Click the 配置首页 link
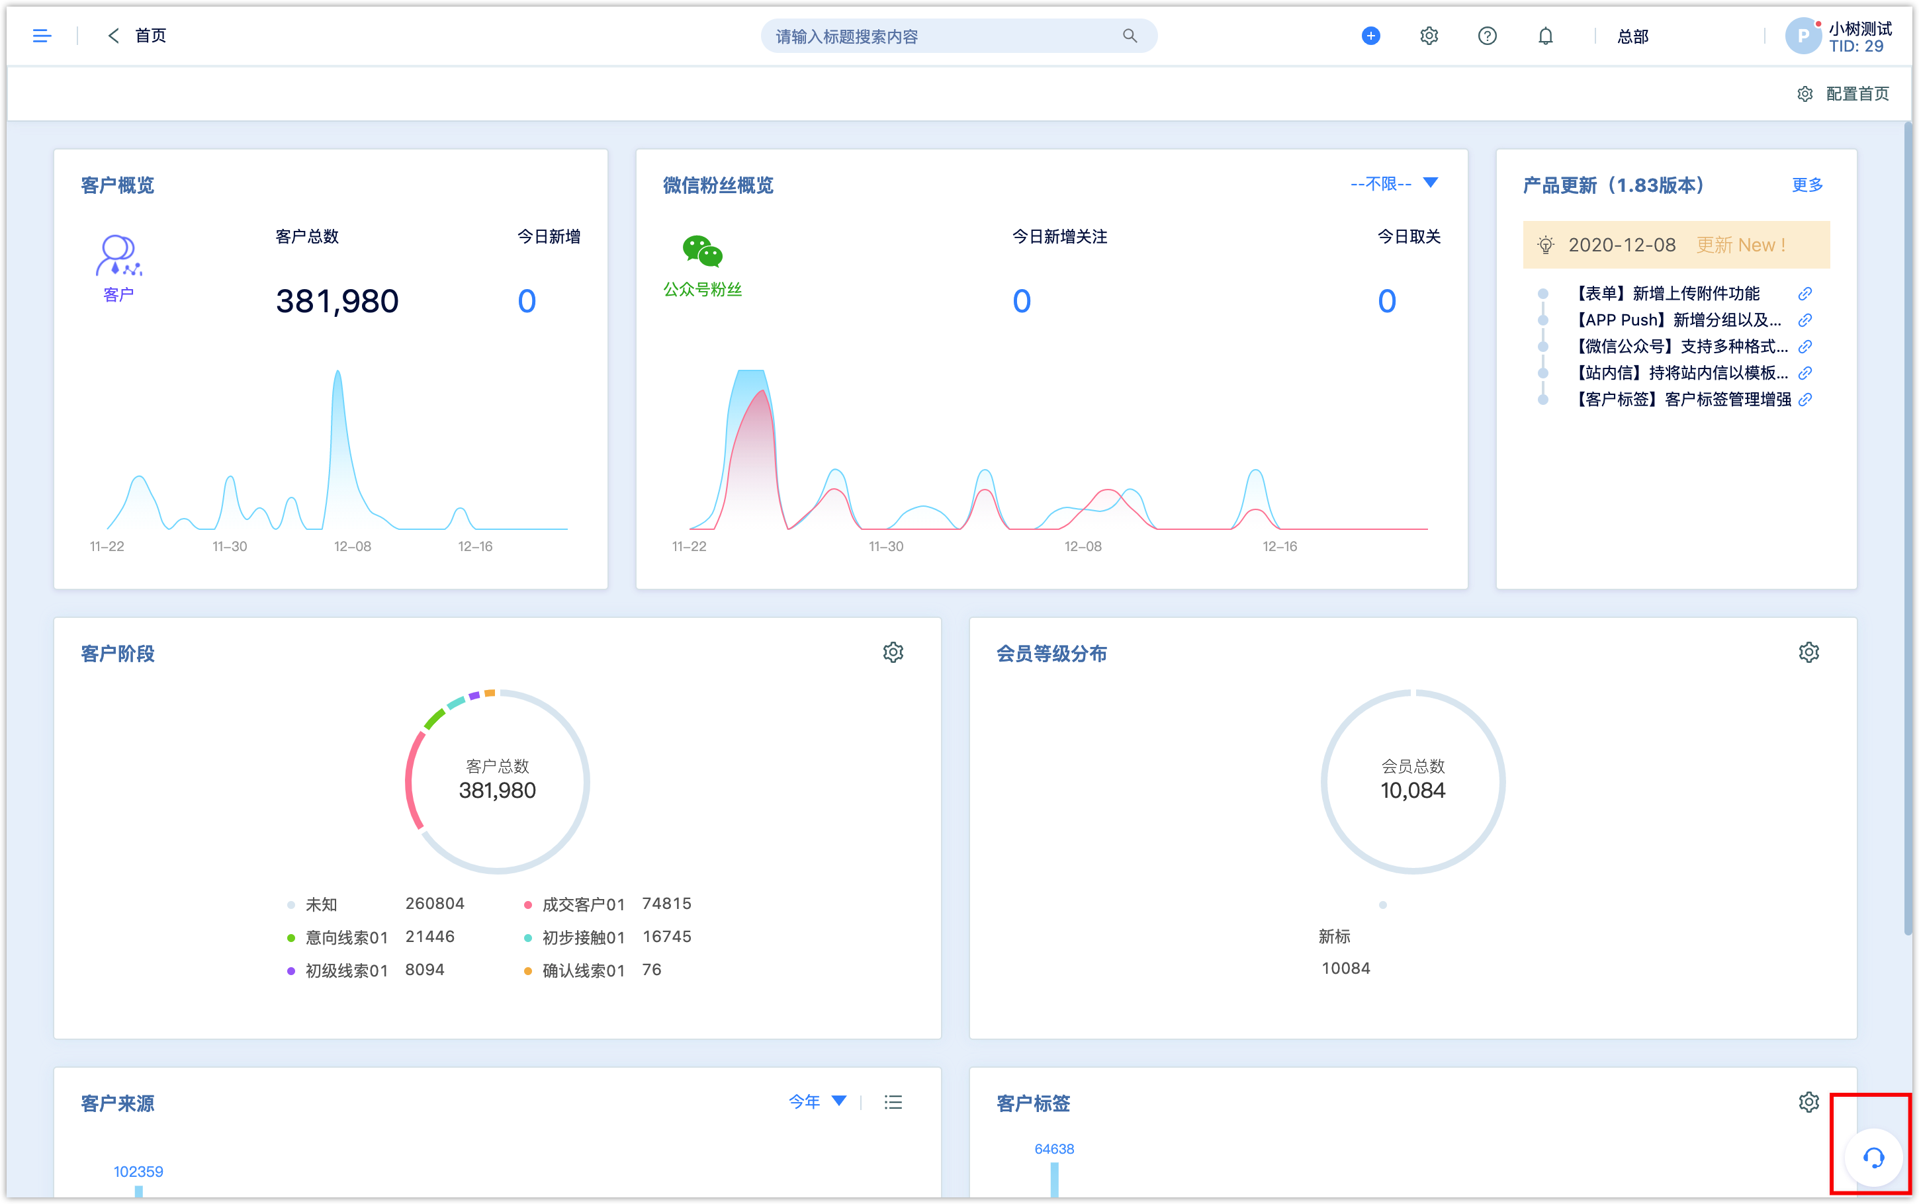The height and width of the screenshot is (1204, 1919). pyautogui.click(x=1857, y=94)
